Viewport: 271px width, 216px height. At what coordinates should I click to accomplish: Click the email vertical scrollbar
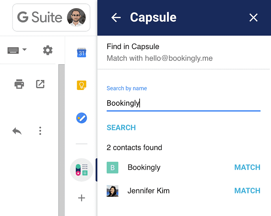coord(61,140)
